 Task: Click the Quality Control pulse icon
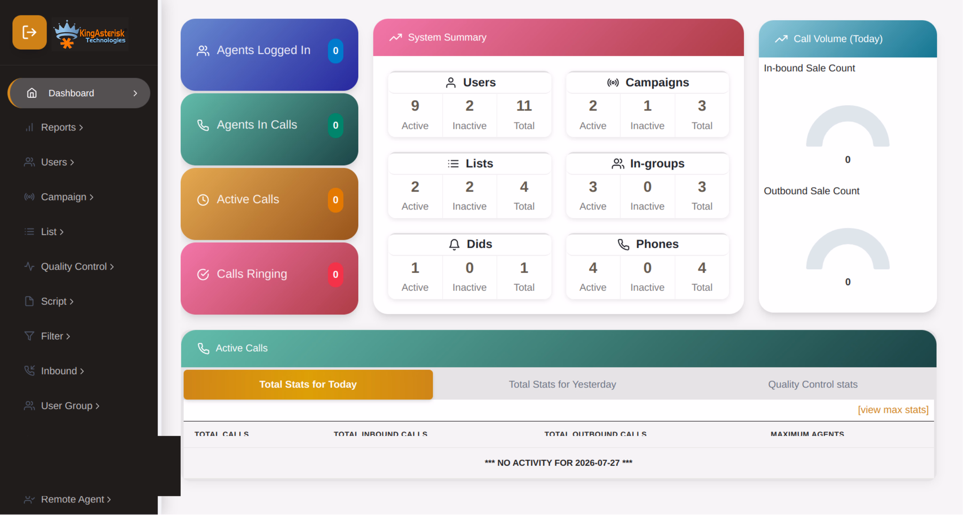pyautogui.click(x=29, y=266)
